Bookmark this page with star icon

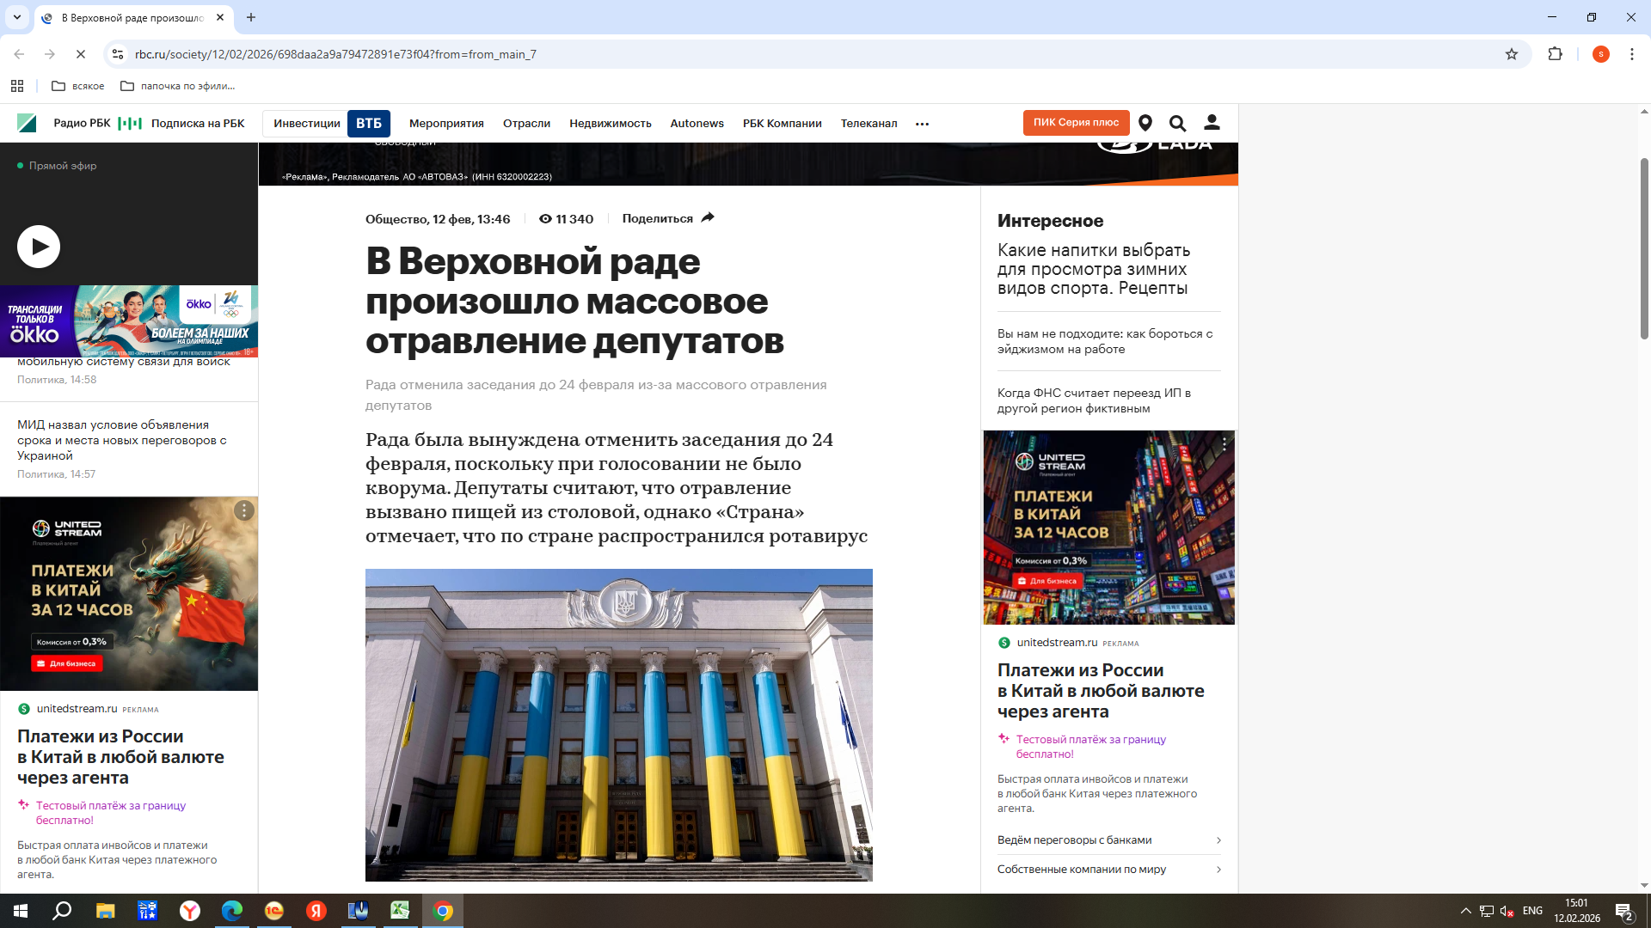tap(1512, 54)
